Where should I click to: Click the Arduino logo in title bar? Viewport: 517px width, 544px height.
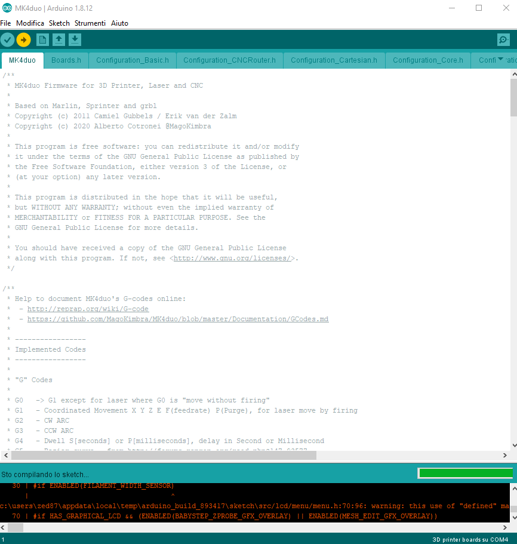click(x=7, y=8)
